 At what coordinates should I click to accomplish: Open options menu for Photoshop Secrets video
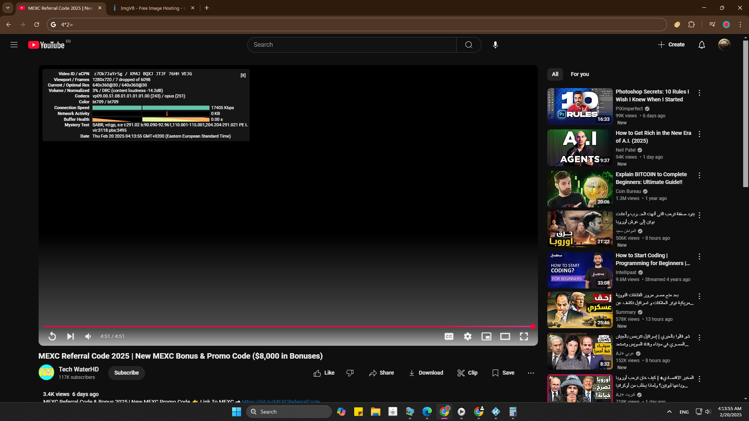click(x=699, y=93)
